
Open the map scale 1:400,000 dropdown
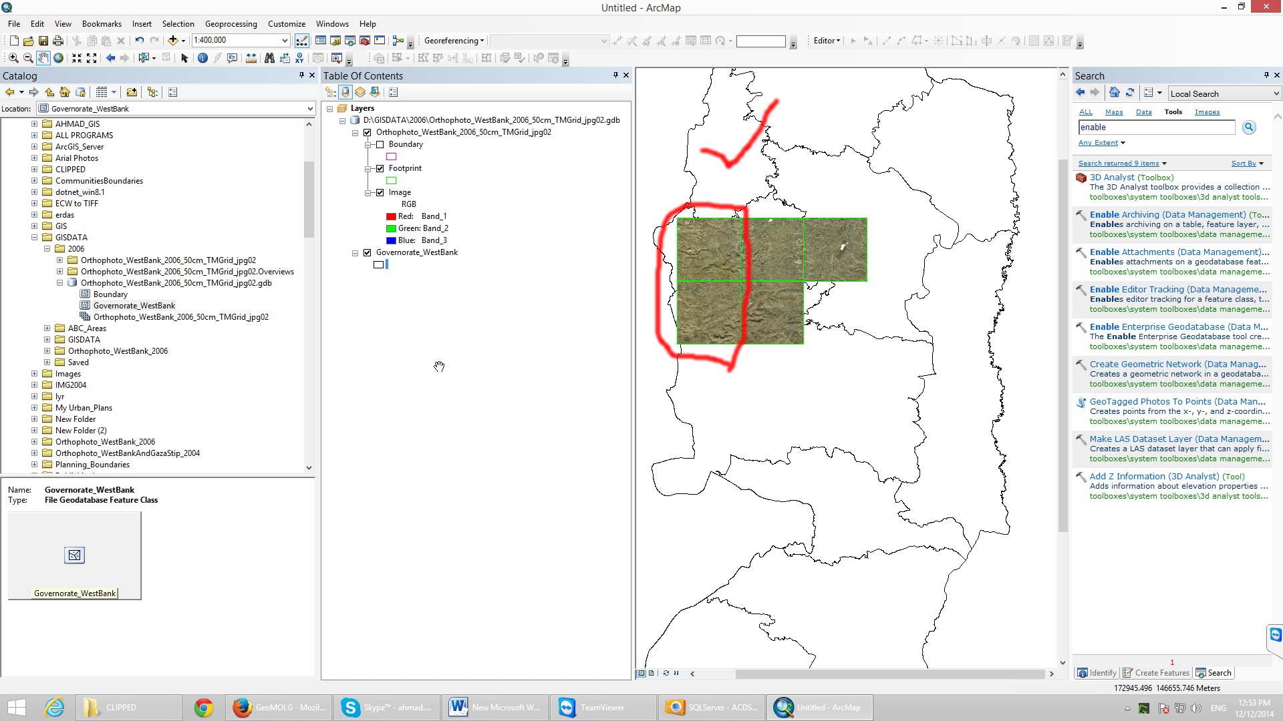point(285,41)
